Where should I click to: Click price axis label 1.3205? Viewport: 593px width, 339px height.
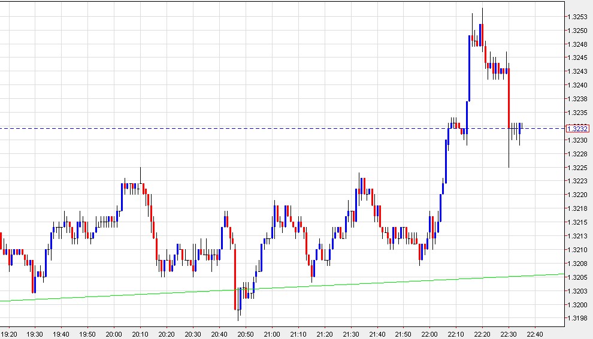[577, 277]
